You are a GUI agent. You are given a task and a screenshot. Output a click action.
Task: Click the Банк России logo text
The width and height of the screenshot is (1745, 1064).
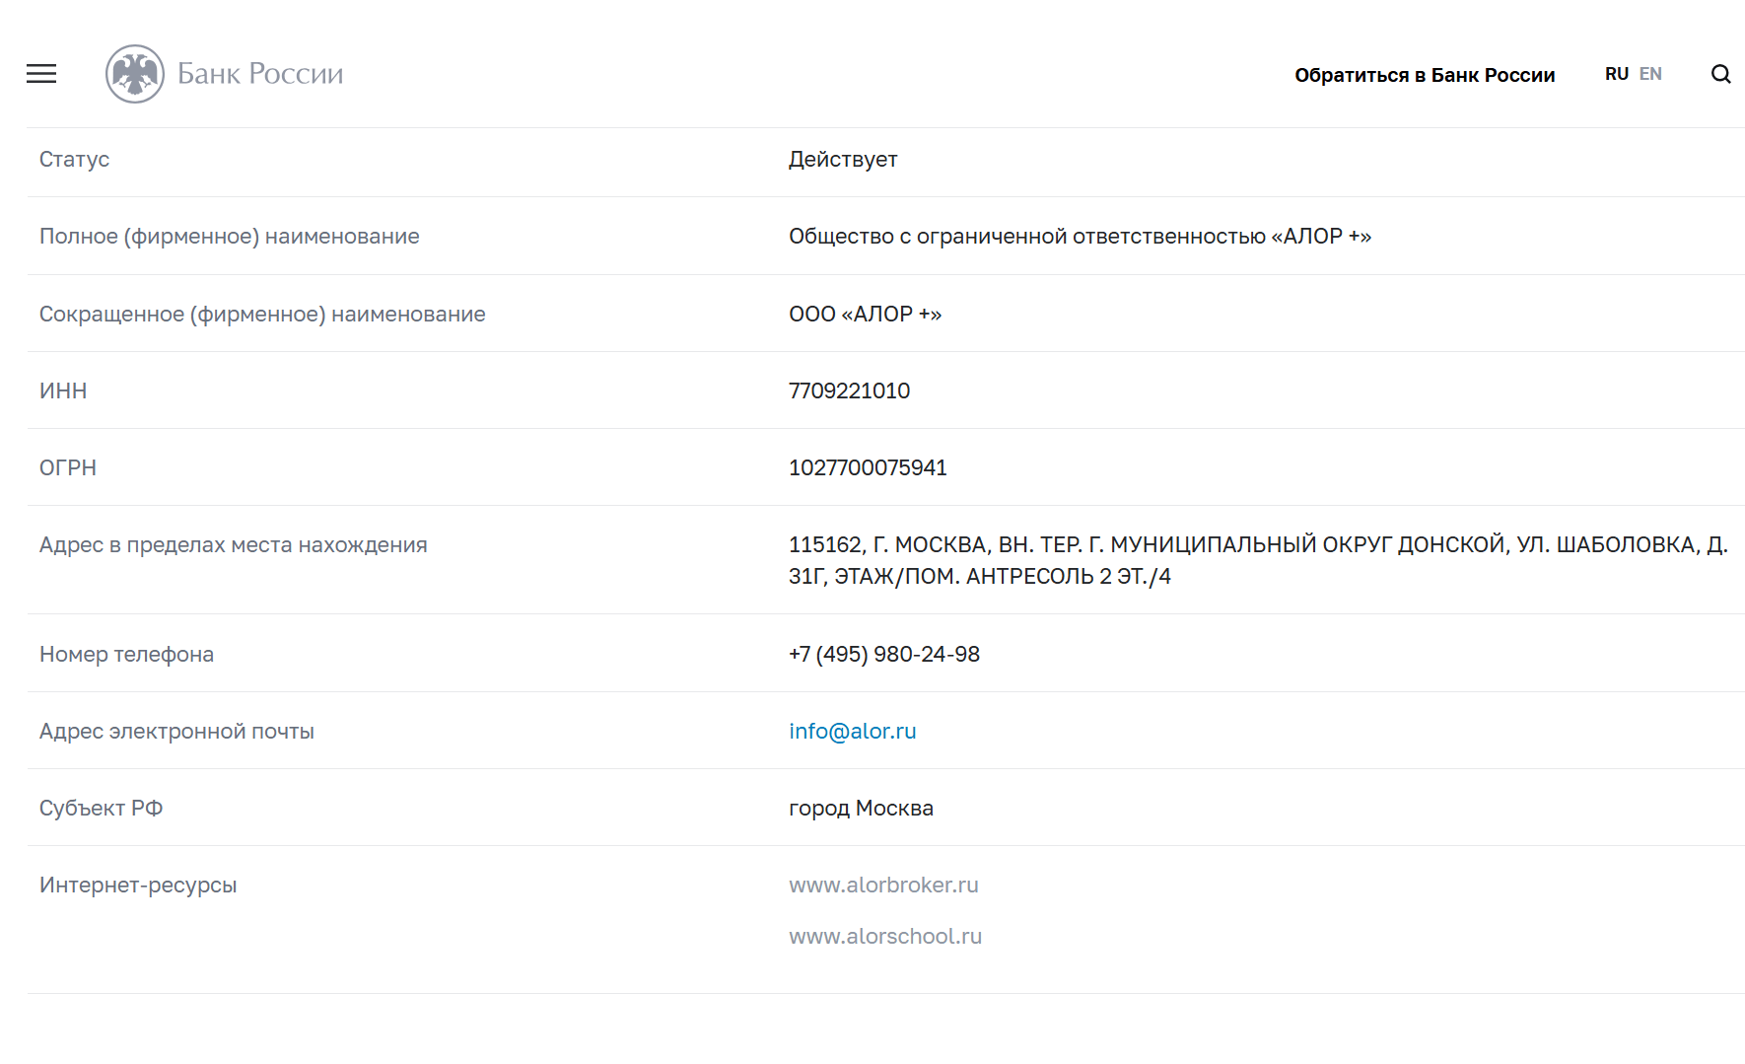click(x=260, y=74)
